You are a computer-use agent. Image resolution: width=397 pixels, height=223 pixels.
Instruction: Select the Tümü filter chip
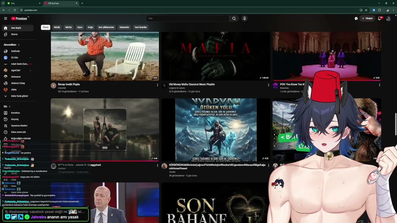[x=46, y=27]
